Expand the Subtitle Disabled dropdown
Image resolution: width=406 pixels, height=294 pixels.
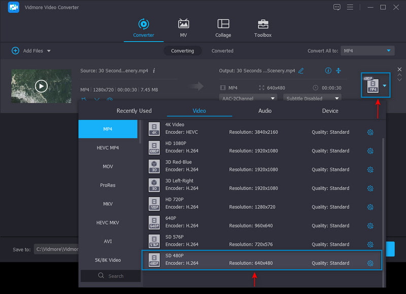(312, 98)
